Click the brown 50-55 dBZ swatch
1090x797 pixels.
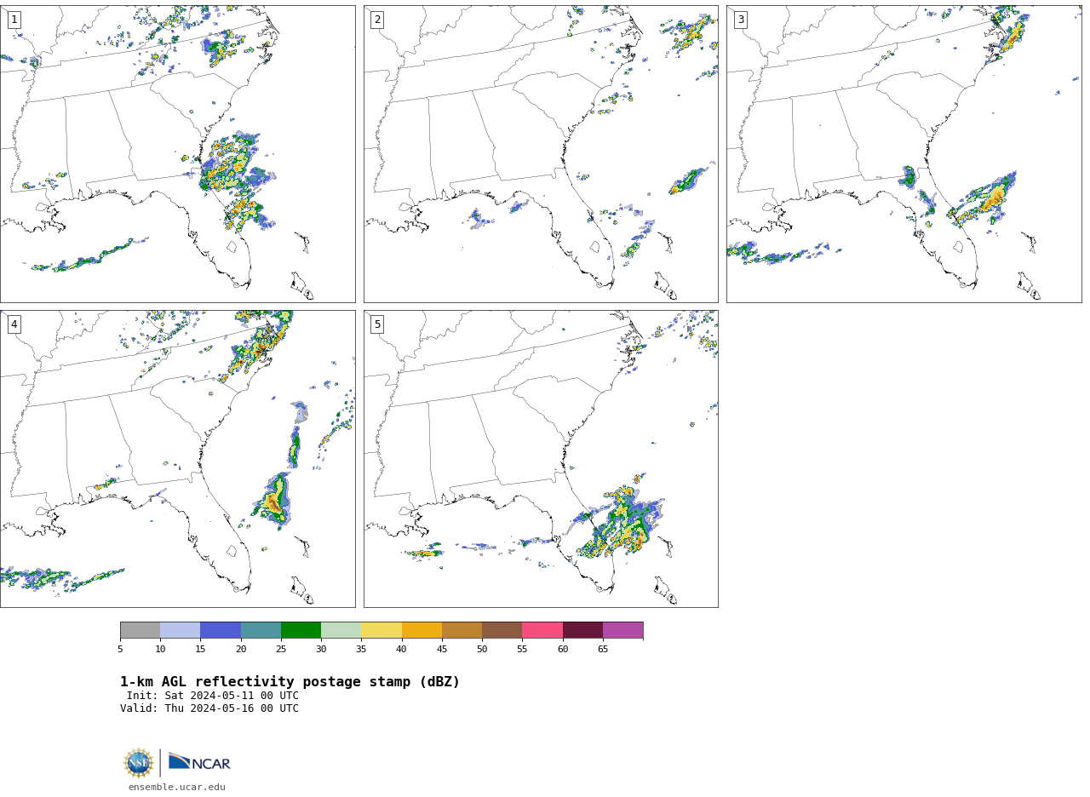[502, 630]
